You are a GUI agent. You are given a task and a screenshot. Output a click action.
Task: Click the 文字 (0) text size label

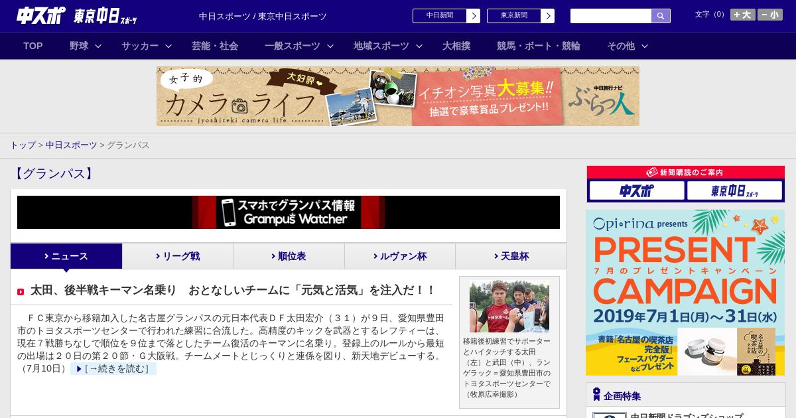(710, 15)
